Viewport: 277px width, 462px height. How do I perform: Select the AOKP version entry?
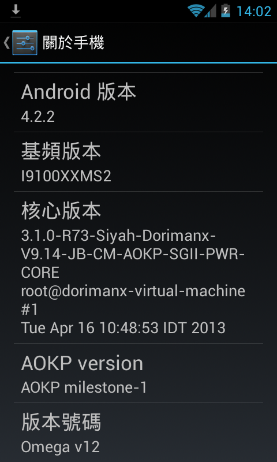coord(138,373)
